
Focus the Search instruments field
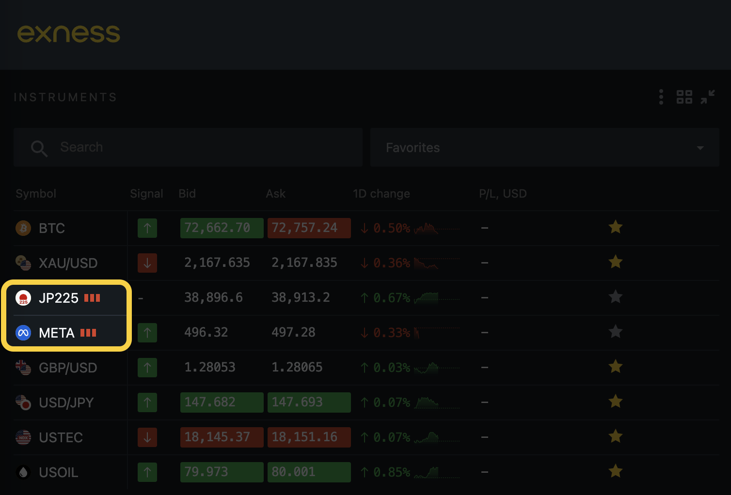[188, 147]
